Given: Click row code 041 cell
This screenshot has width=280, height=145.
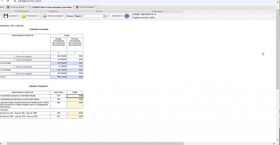Looking at the screenshot, I should pos(59,117).
